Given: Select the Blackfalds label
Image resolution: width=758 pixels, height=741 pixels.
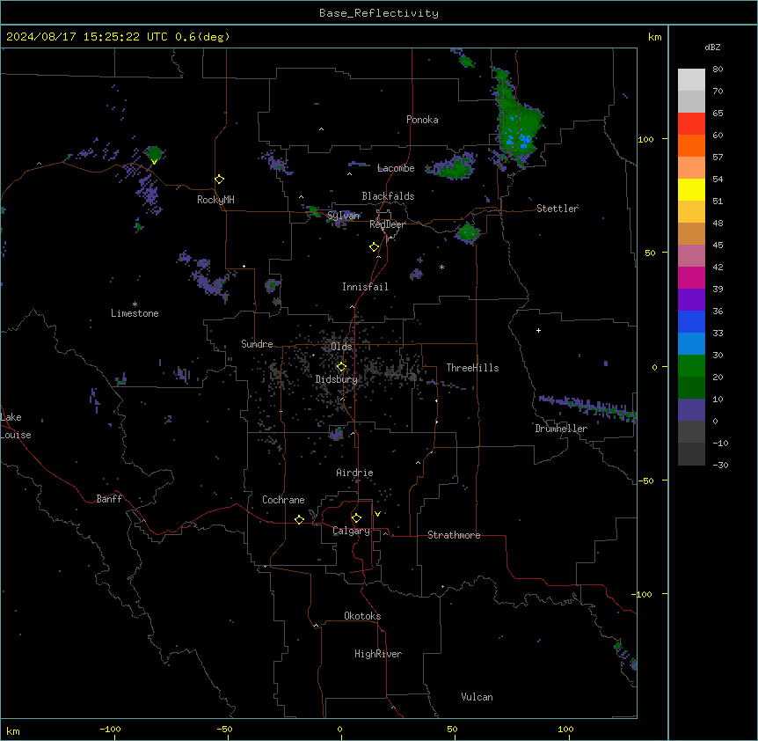Looking at the screenshot, I should [388, 196].
